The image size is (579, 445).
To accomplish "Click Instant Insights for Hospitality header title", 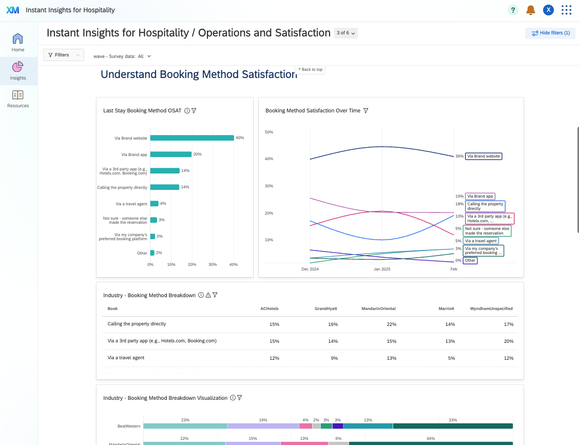I will pyautogui.click(x=70, y=10).
